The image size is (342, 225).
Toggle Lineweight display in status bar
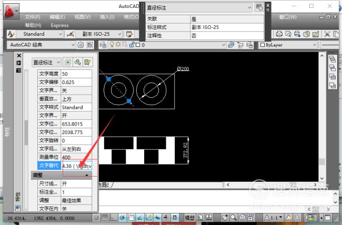click(166, 218)
